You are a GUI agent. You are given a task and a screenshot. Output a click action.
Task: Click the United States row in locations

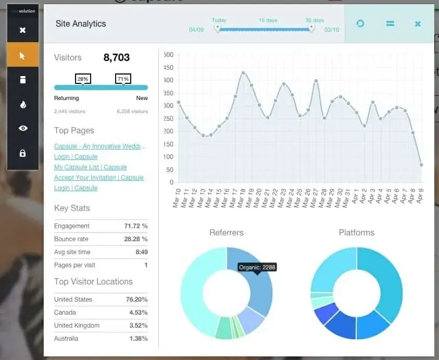[101, 300]
